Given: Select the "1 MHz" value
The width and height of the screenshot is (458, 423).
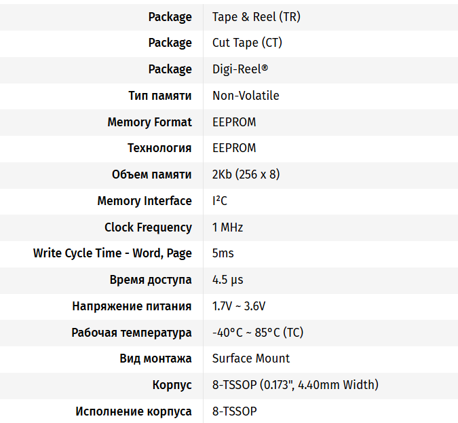Looking at the screenshot, I should click(x=227, y=227).
